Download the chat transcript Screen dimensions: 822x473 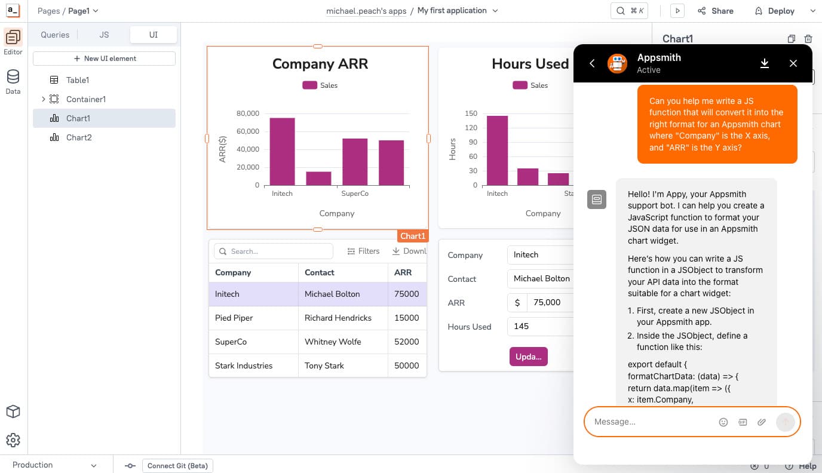click(765, 63)
